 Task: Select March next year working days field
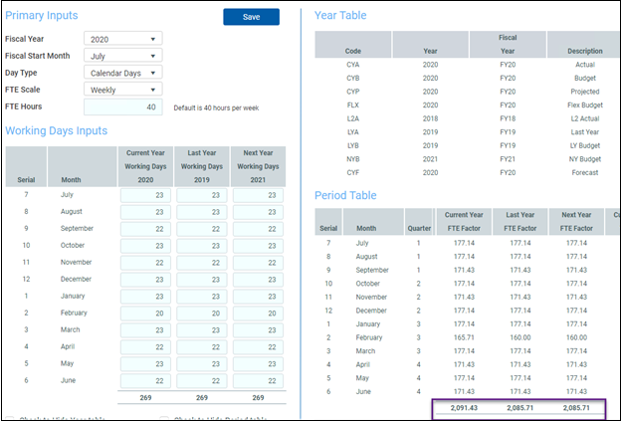258,329
